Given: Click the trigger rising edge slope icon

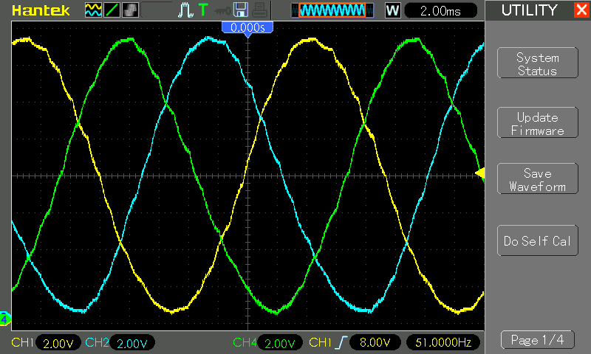Looking at the screenshot, I should [341, 342].
